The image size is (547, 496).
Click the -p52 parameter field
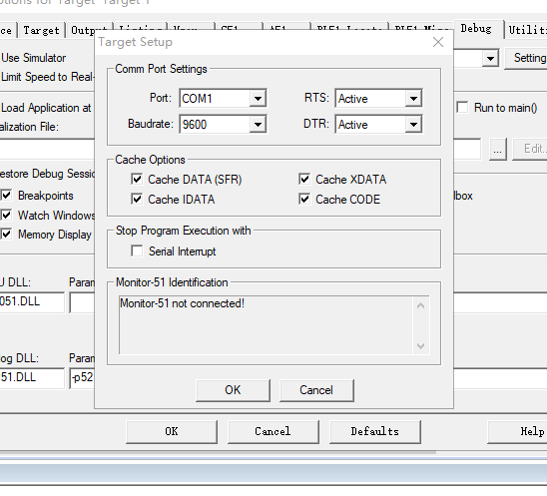click(x=82, y=378)
